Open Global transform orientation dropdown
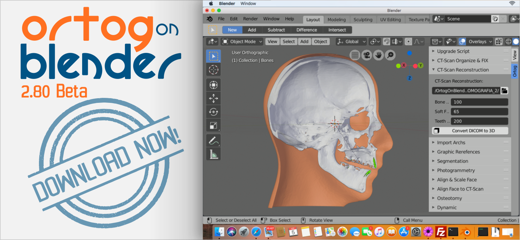 tap(352, 41)
